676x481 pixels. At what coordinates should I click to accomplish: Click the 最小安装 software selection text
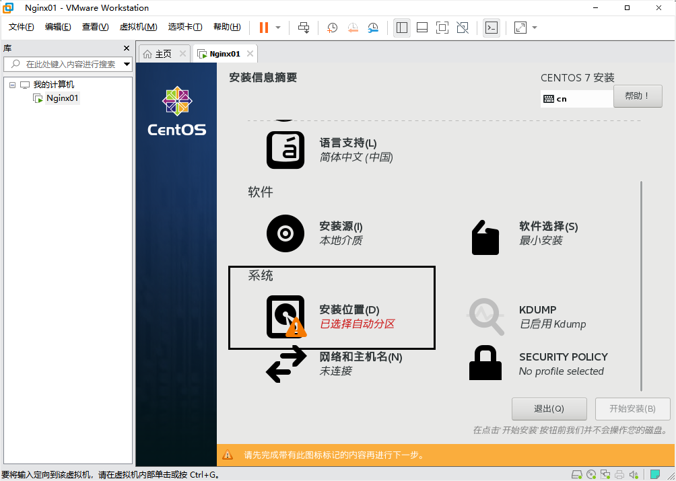(x=541, y=240)
